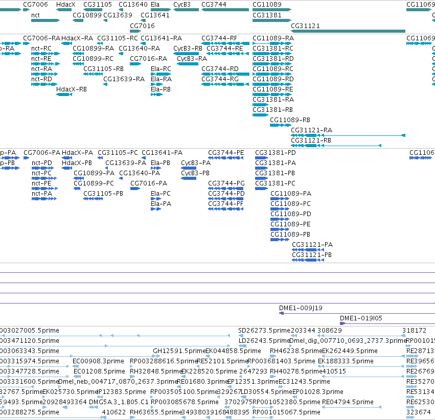Click the CG3744 gene glyph
This screenshot has width=435, height=420.
(225, 10)
